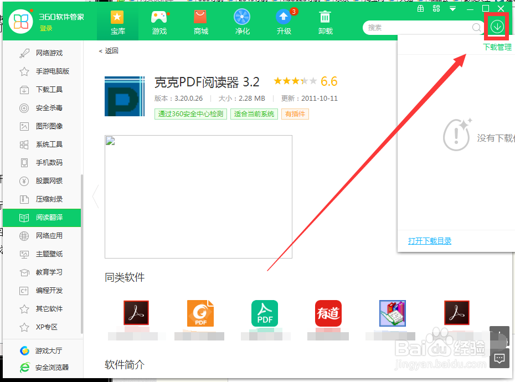
Task: Open the title bar dropdown menu arrow
Action: (452, 9)
